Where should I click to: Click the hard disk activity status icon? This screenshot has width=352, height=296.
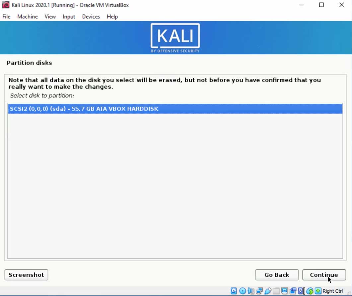pyautogui.click(x=234, y=291)
